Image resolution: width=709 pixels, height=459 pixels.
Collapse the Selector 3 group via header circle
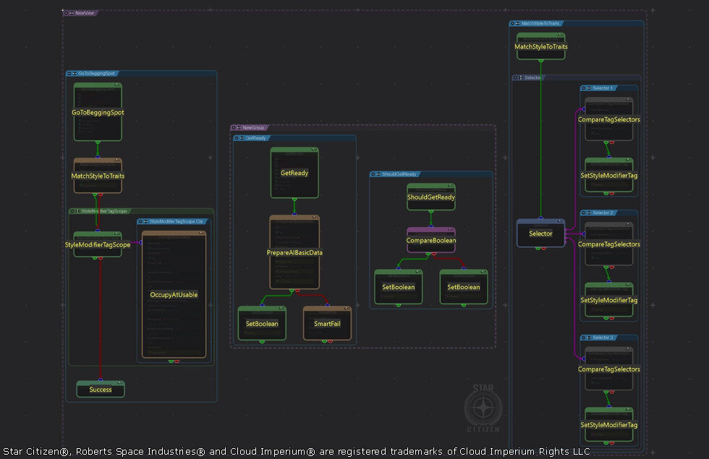click(x=584, y=338)
